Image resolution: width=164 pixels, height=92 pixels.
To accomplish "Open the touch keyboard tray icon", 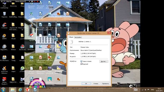I will (x=136, y=90).
